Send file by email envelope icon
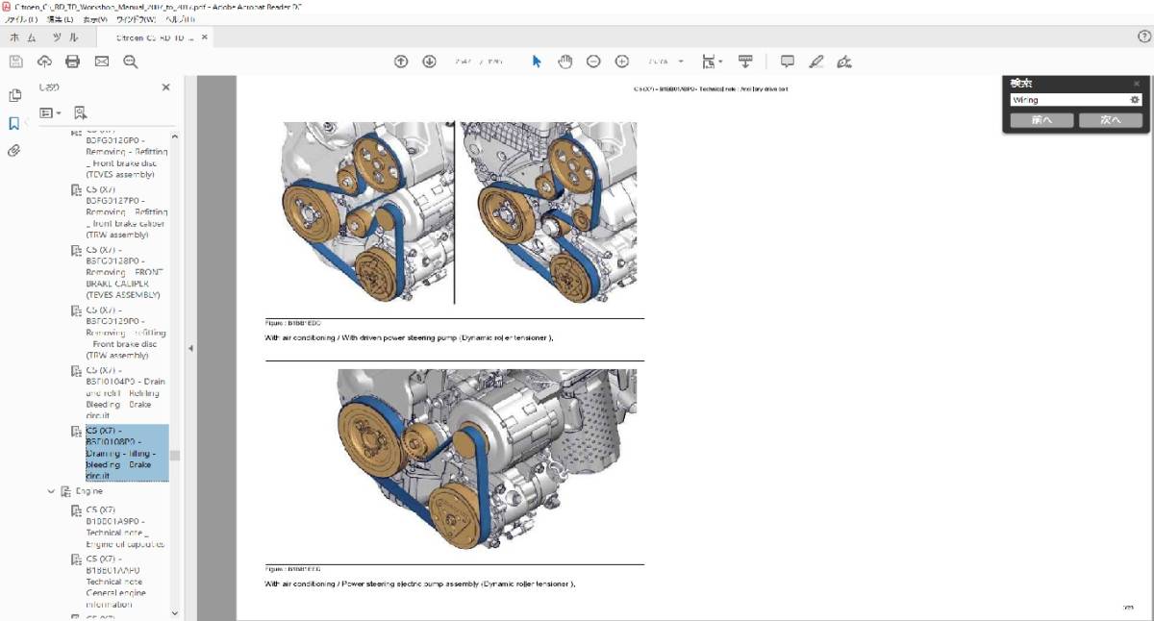The image size is (1154, 621). coord(102,62)
